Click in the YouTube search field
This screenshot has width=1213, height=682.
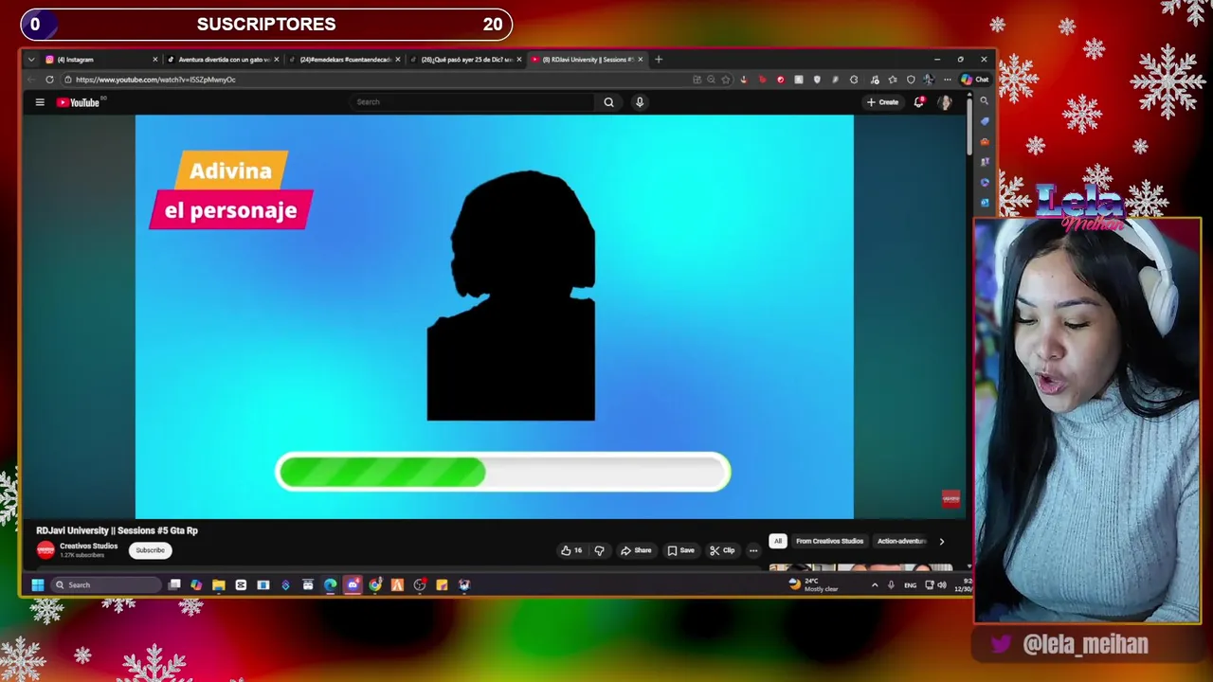point(472,102)
